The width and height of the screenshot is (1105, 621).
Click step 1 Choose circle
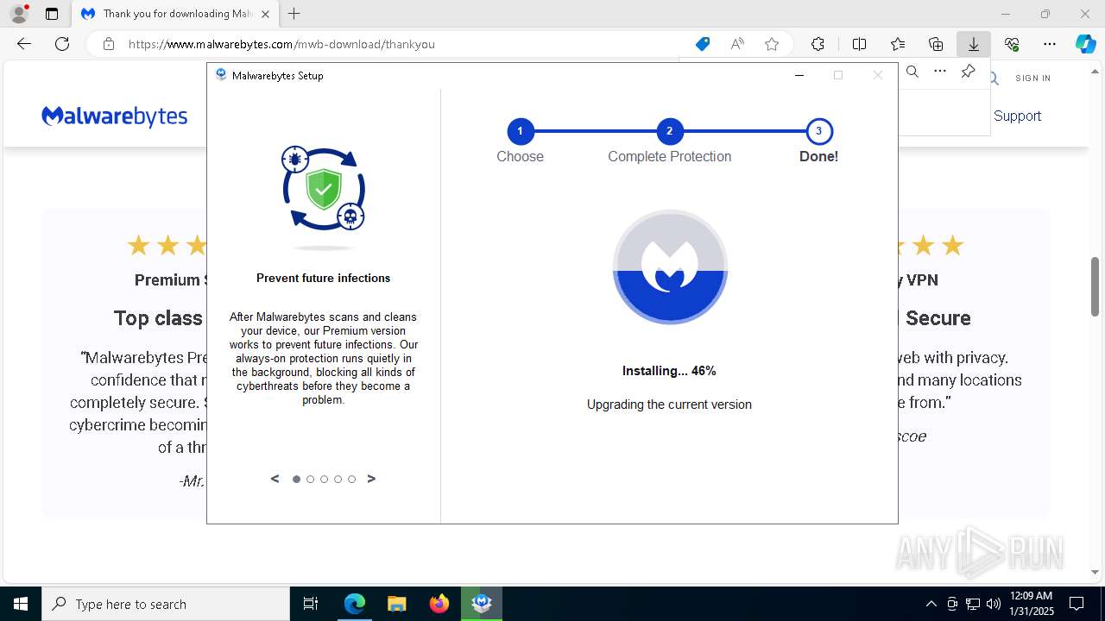pyautogui.click(x=520, y=131)
